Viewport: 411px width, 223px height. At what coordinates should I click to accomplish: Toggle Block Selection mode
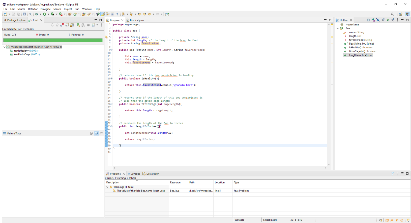112,14
